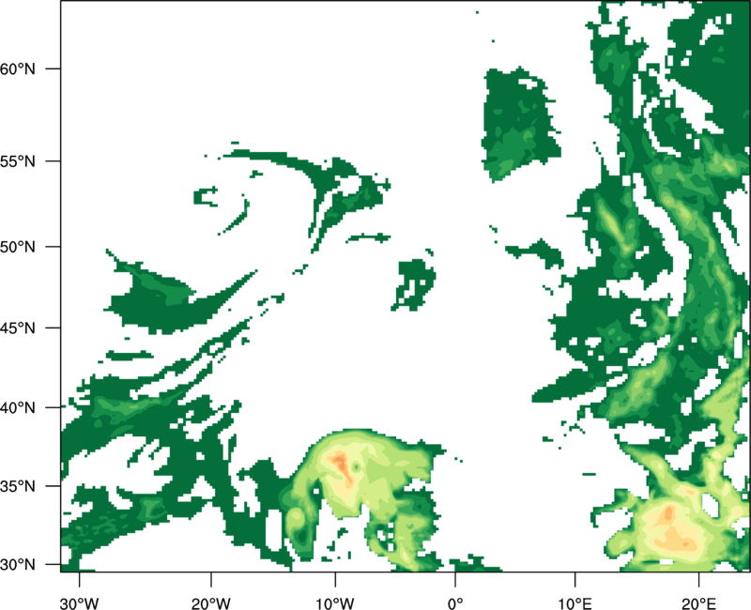Screen dimensions: 751x610
Task: Click the 45°N latitude label
Action: [x=18, y=328]
